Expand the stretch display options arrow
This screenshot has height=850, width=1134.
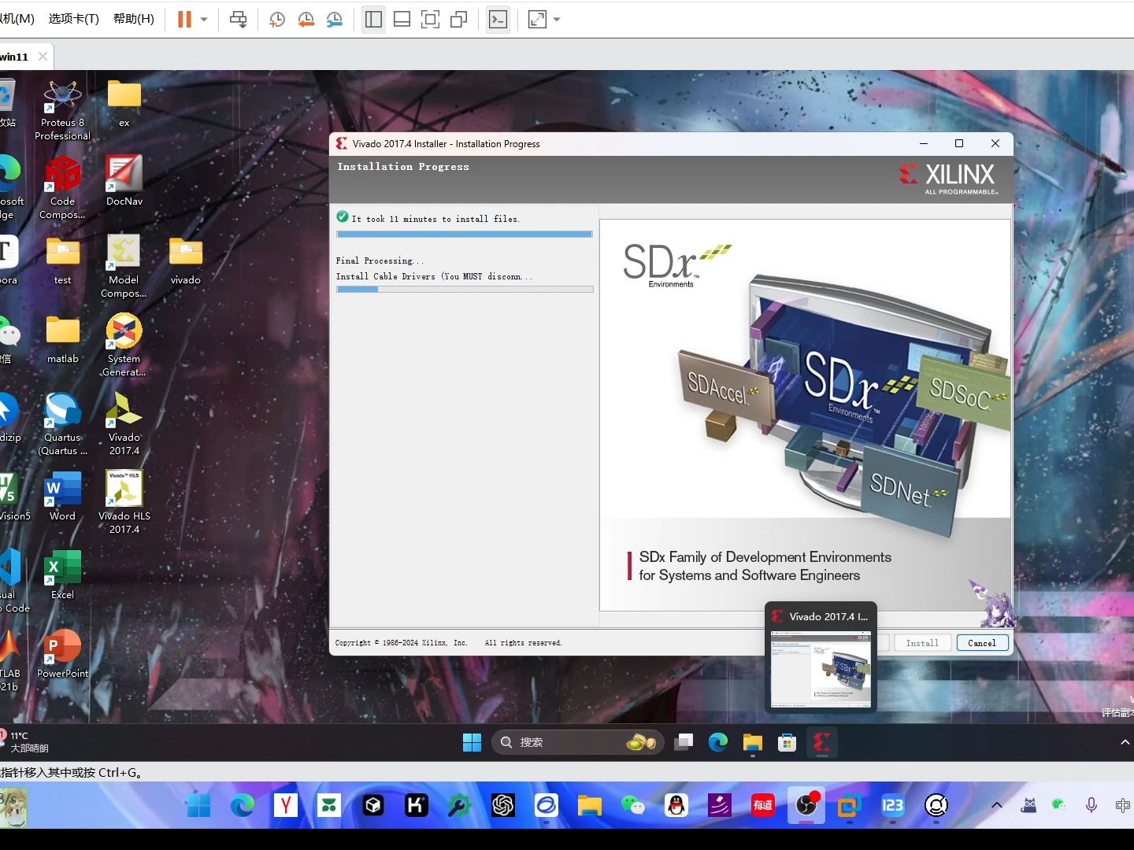(x=557, y=19)
